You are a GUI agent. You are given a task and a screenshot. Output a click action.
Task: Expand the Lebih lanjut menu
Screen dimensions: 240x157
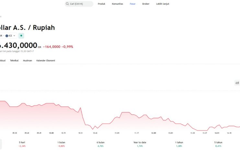[x=163, y=4]
